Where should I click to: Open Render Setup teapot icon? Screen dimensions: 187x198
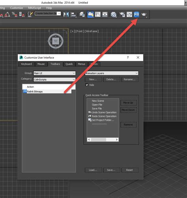tap(122, 14)
